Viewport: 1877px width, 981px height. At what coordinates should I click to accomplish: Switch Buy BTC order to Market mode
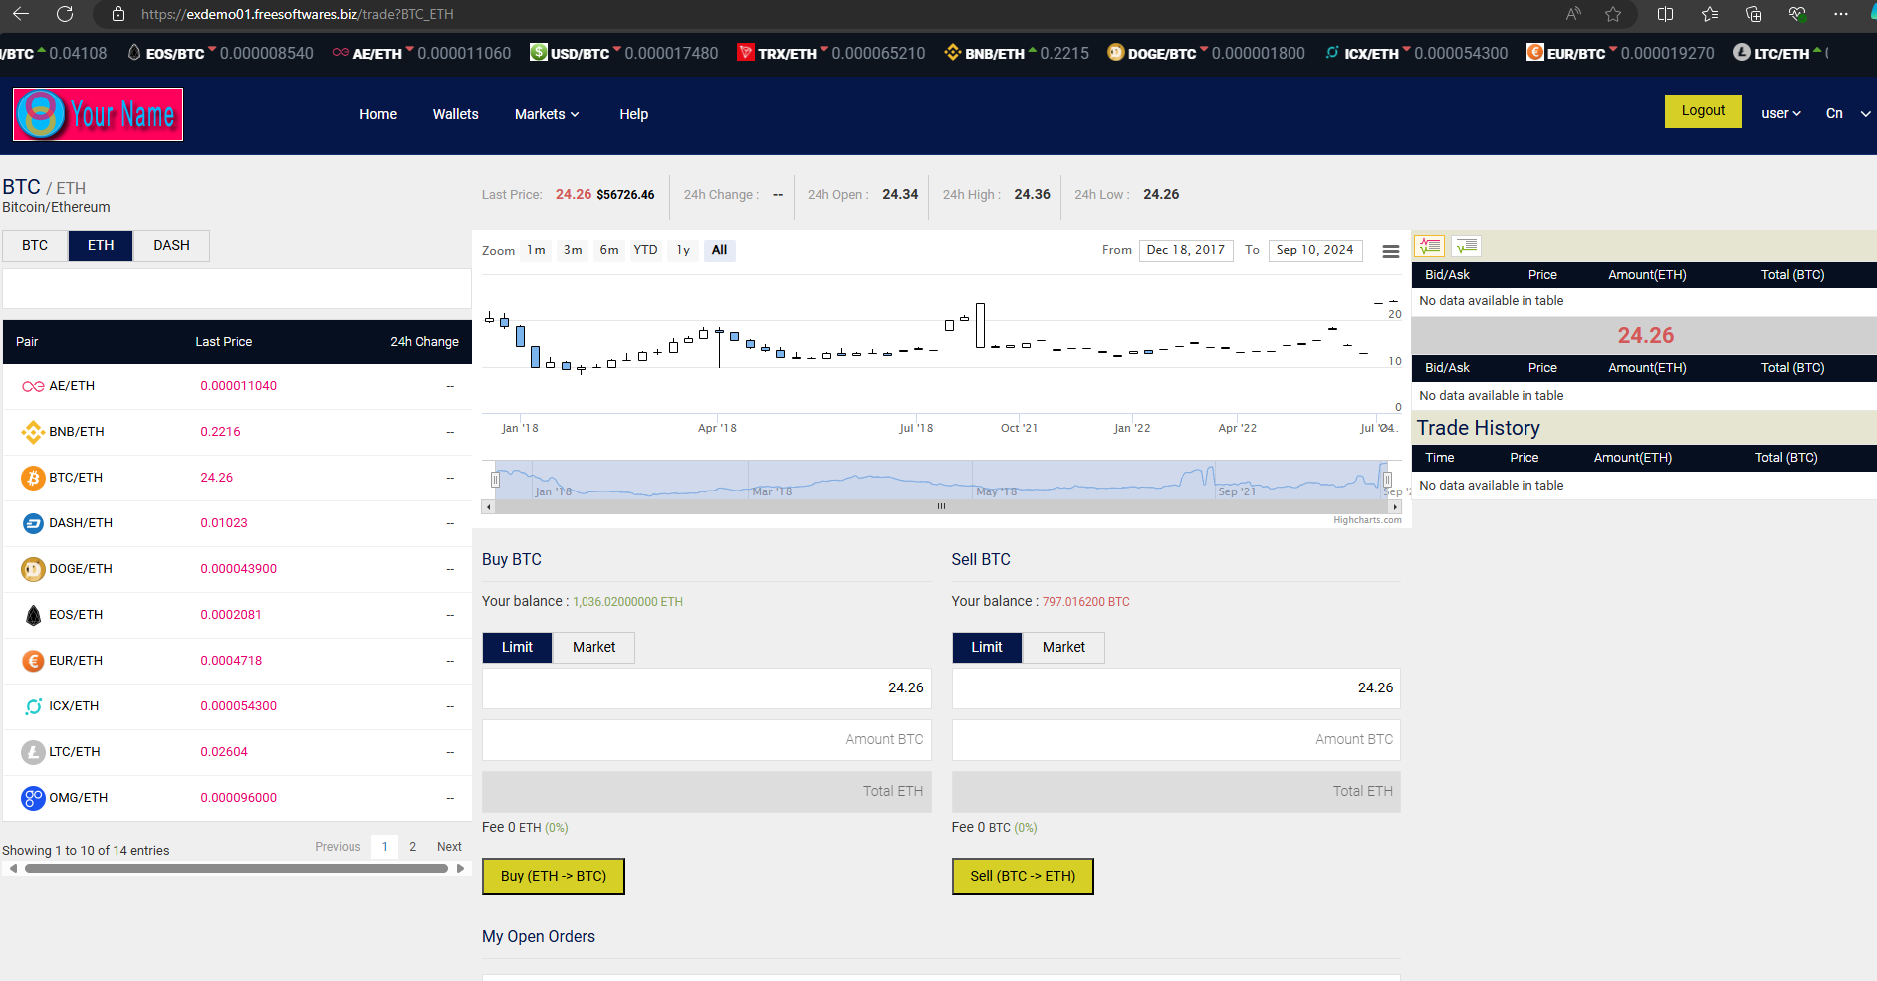pyautogui.click(x=592, y=647)
